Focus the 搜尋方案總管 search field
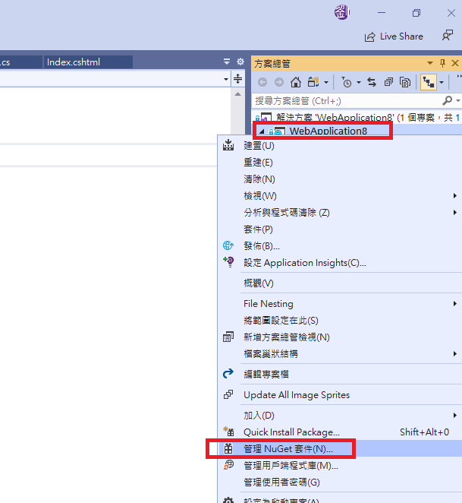Image resolution: width=462 pixels, height=503 pixels. click(x=347, y=101)
